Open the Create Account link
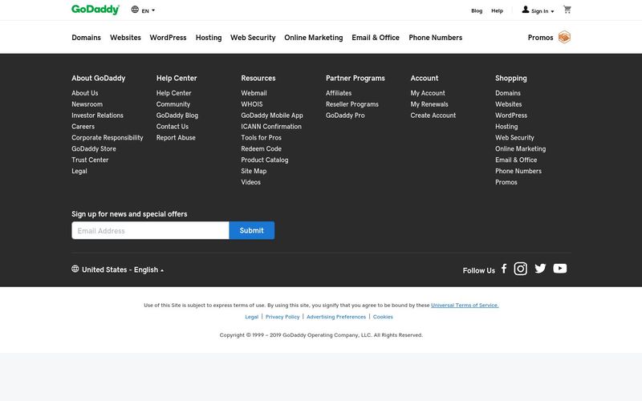Screen dimensions: 642x401 tap(433, 115)
